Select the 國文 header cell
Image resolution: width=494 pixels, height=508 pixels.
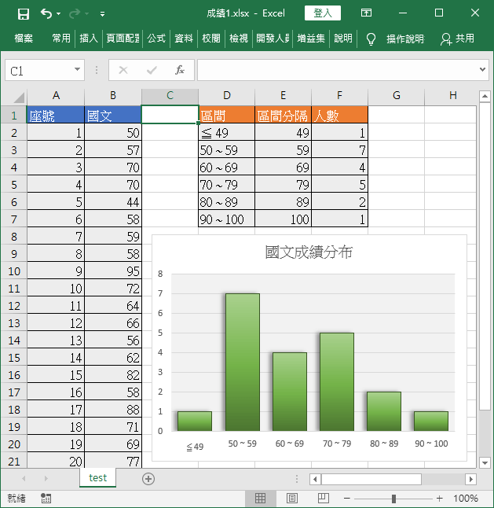click(113, 115)
